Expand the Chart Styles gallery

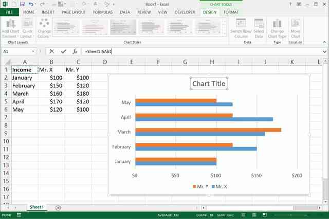click(225, 34)
